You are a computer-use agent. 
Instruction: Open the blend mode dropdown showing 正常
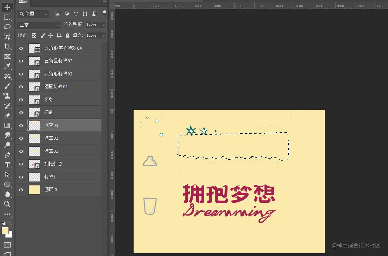click(x=38, y=25)
